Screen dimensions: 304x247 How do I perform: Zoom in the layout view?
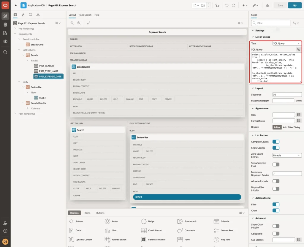79,23
